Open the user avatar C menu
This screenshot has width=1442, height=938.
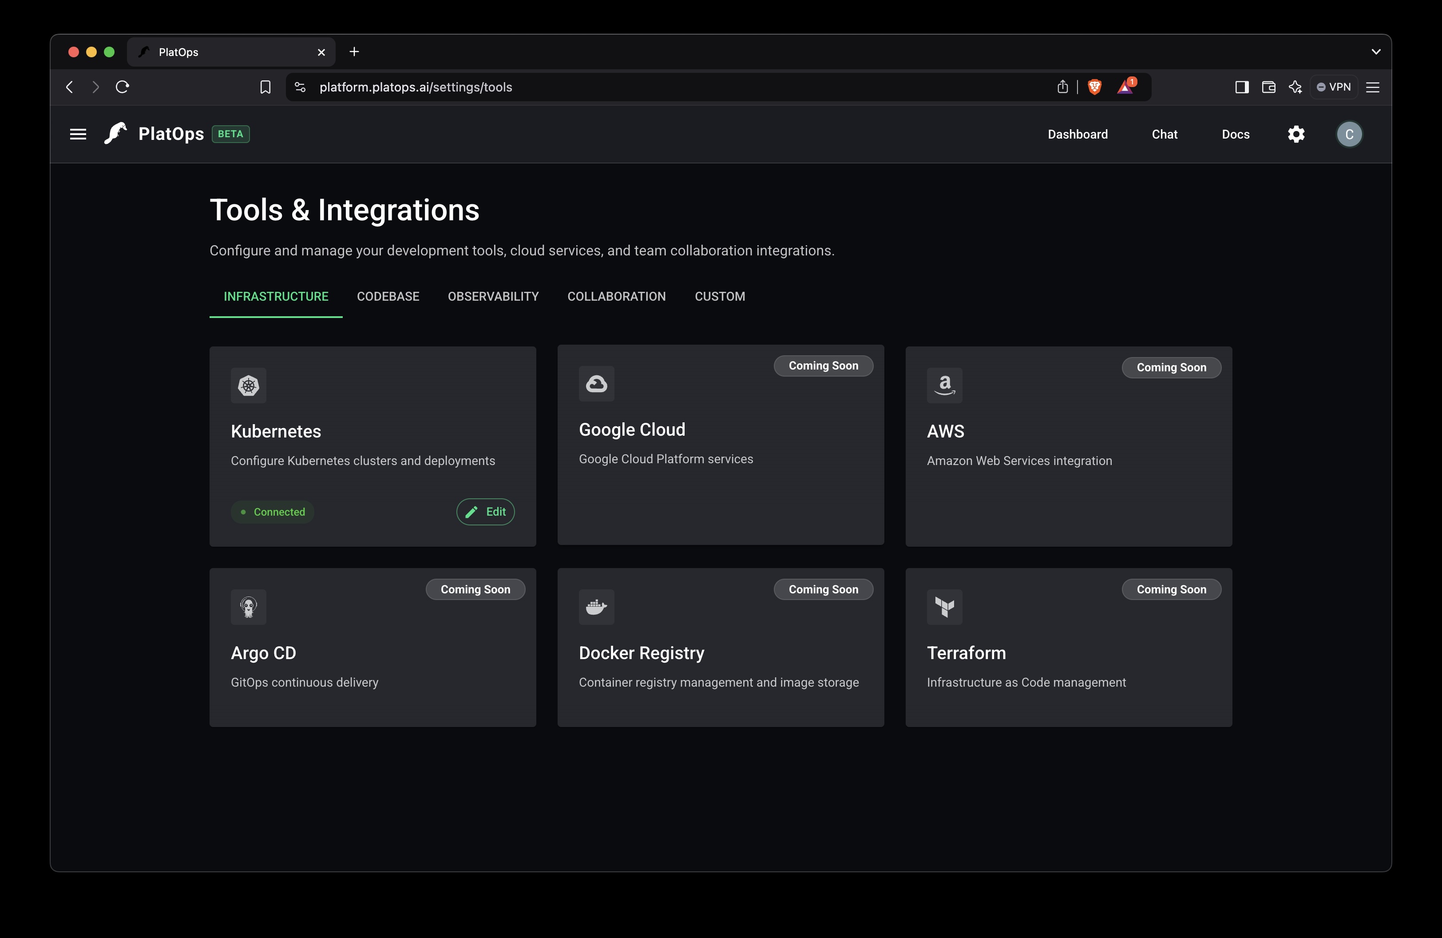click(1349, 134)
